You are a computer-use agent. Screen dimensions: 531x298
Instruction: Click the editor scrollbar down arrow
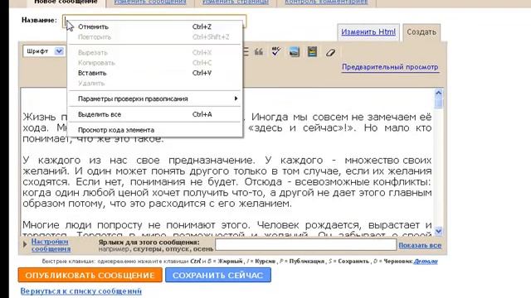pyautogui.click(x=438, y=231)
